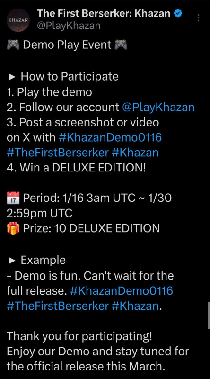Click the blue verified badge
This screenshot has height=379, width=210.
[x=178, y=14]
